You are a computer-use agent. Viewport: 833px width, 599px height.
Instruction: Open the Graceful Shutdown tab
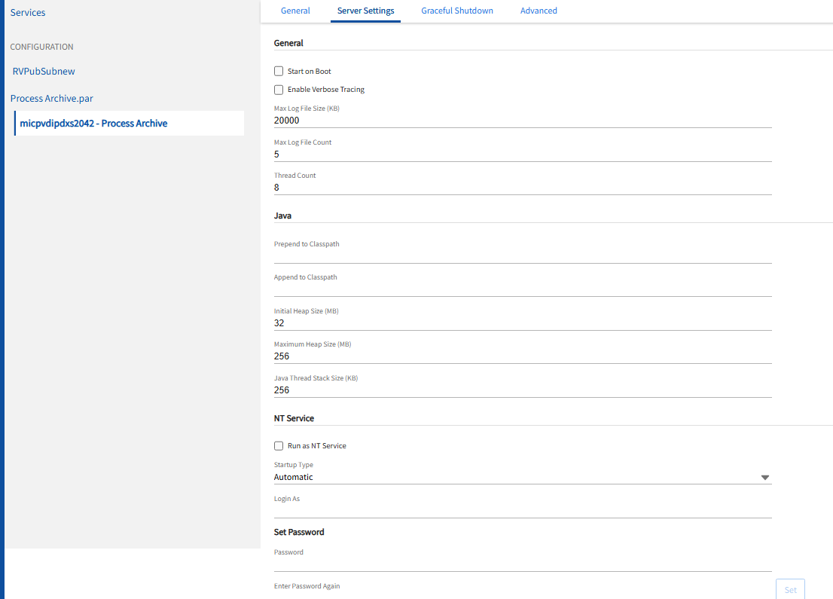pos(457,11)
